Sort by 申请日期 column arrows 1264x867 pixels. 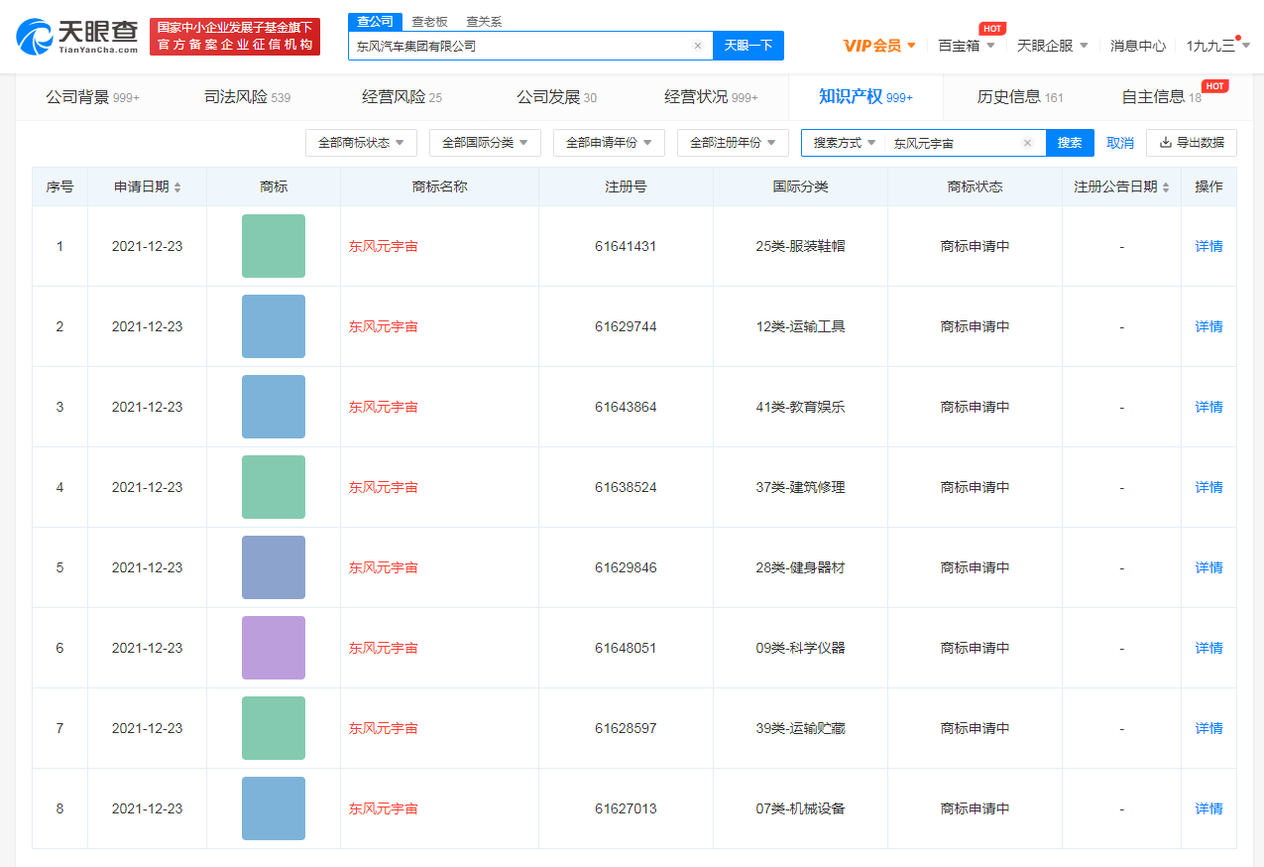pyautogui.click(x=177, y=187)
